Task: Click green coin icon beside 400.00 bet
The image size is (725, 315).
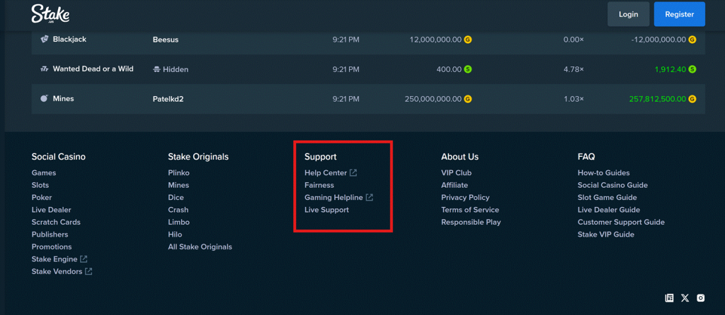Action: 467,69
